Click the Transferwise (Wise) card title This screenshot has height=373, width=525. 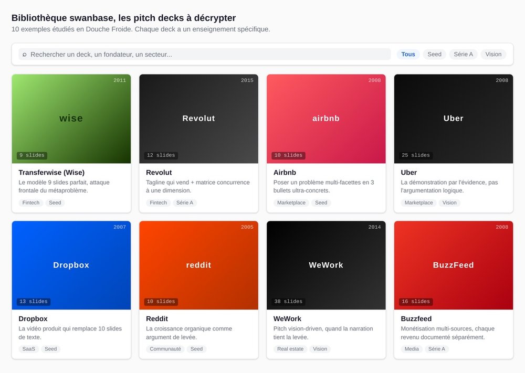click(x=51, y=172)
